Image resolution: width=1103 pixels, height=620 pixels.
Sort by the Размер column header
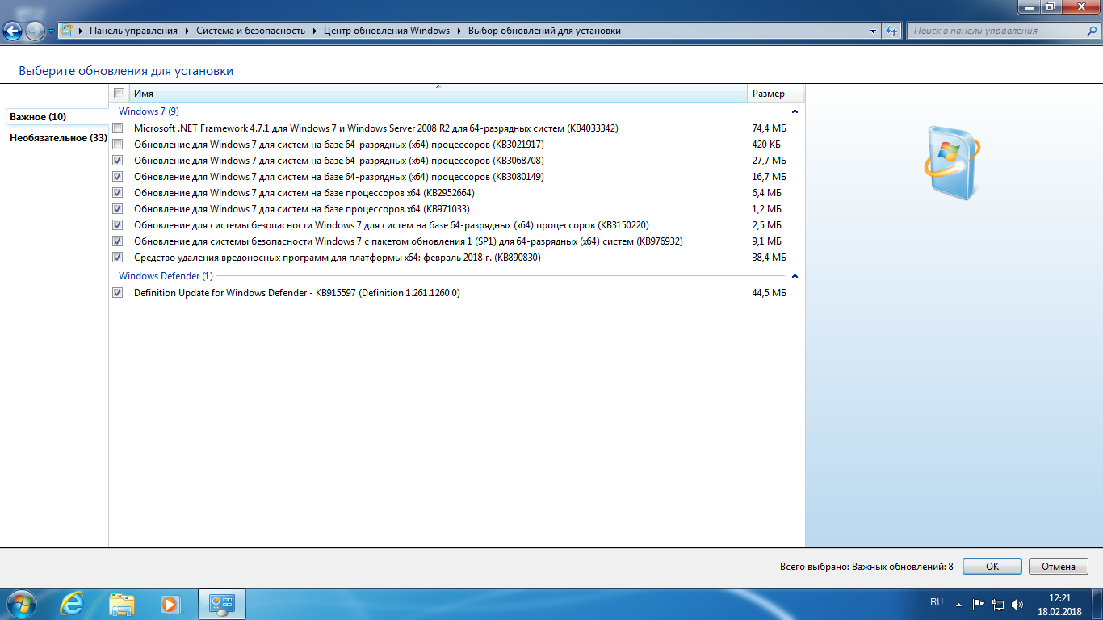pos(776,94)
